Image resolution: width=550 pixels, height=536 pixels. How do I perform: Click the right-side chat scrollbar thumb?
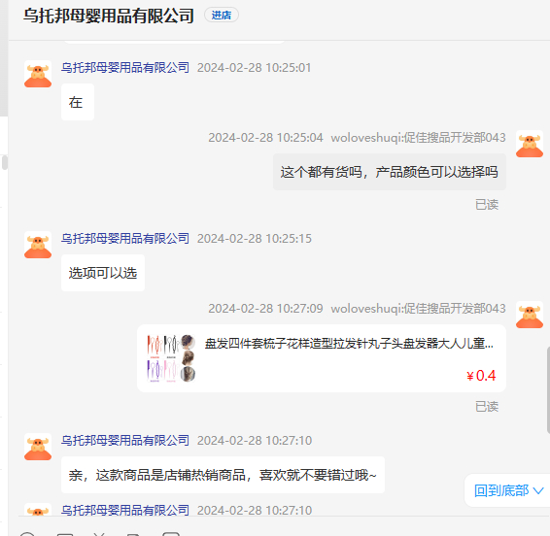click(x=548, y=389)
